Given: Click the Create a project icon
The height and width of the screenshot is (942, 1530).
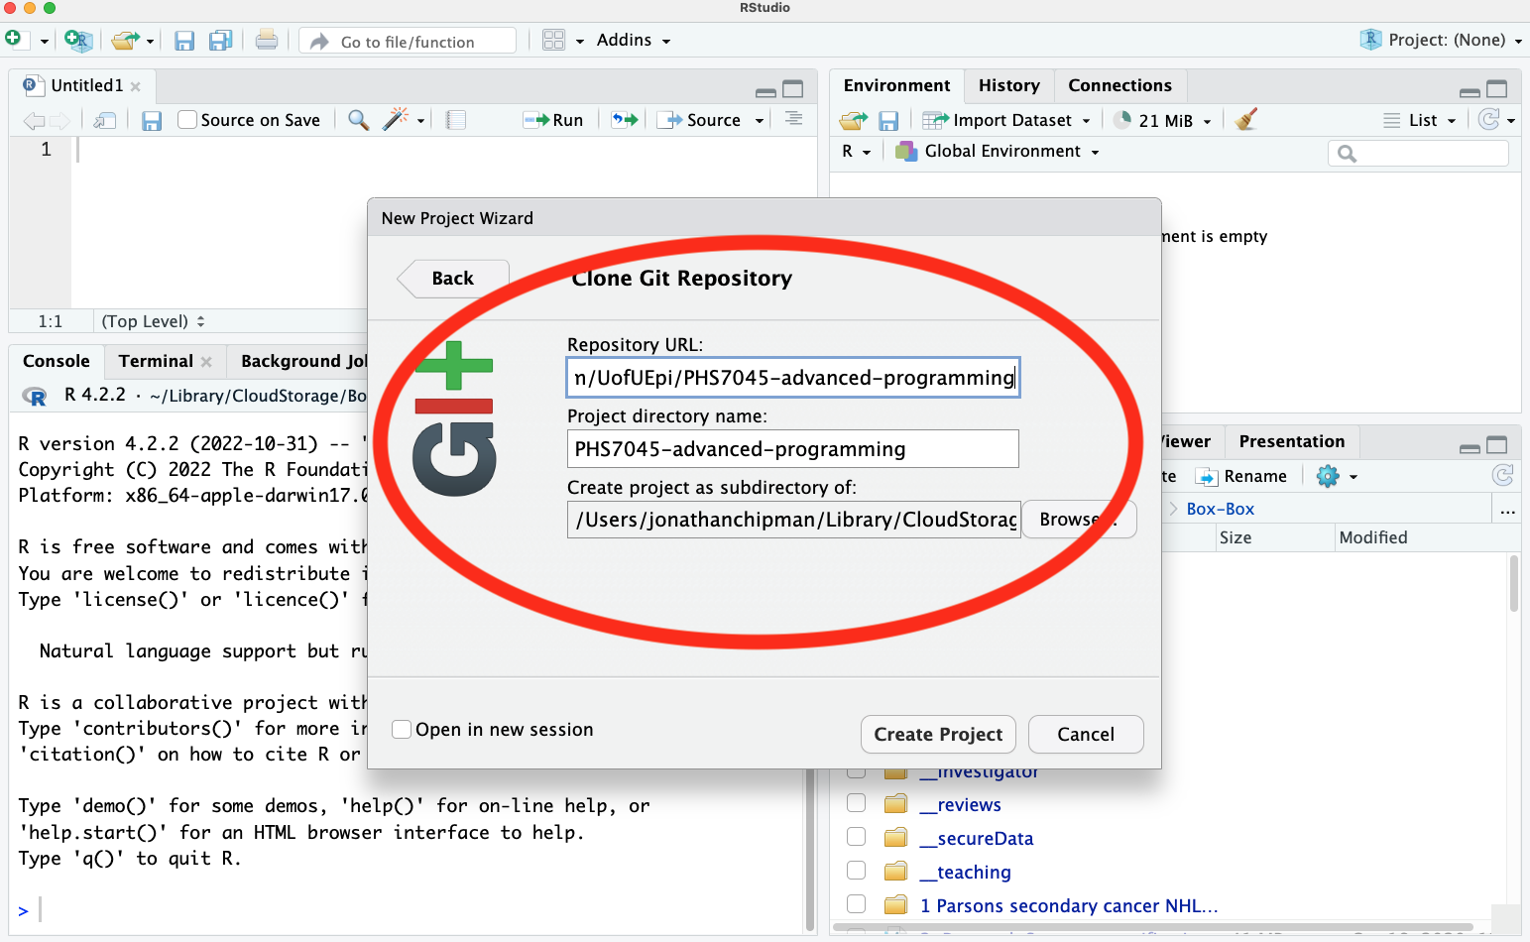Looking at the screenshot, I should click(x=78, y=41).
